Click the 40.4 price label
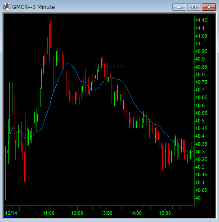219x222 pixels. tap(200, 136)
